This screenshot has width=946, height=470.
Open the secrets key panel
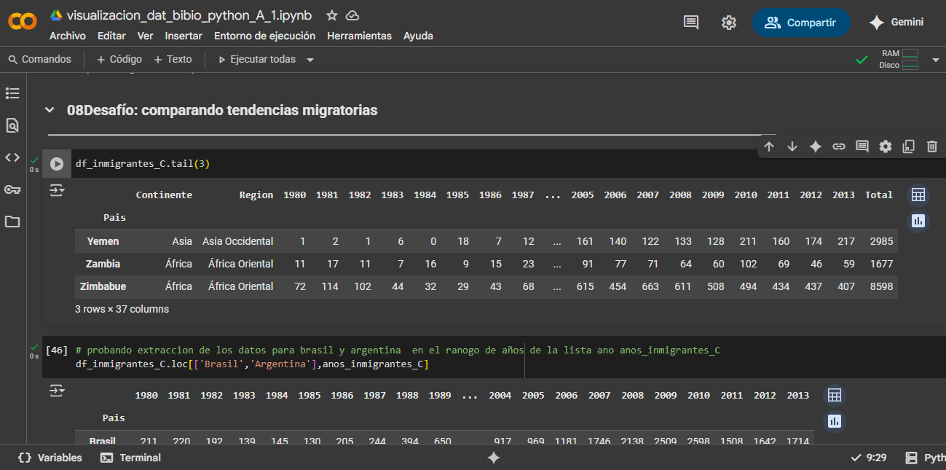(12, 189)
